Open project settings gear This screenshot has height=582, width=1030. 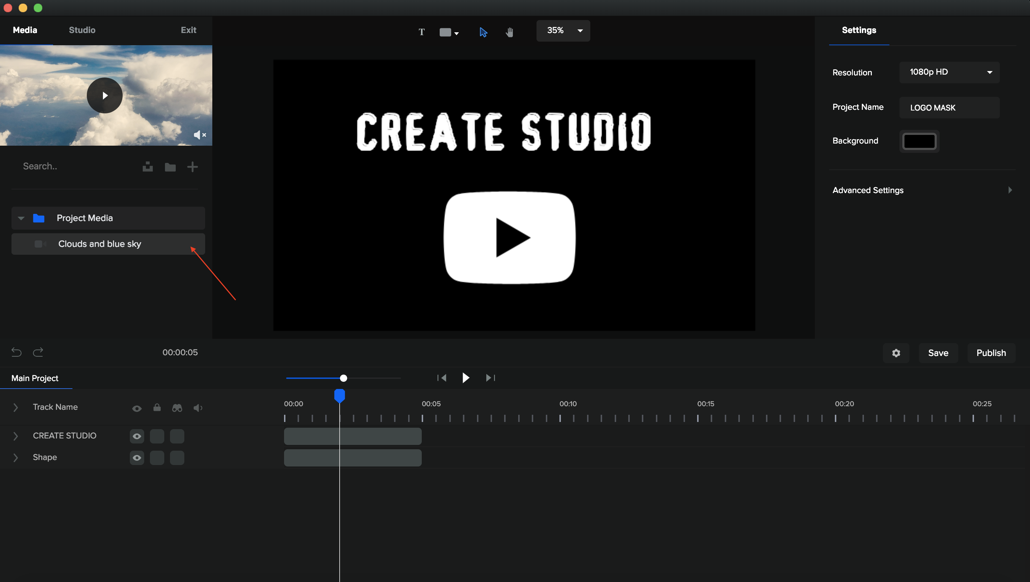896,353
